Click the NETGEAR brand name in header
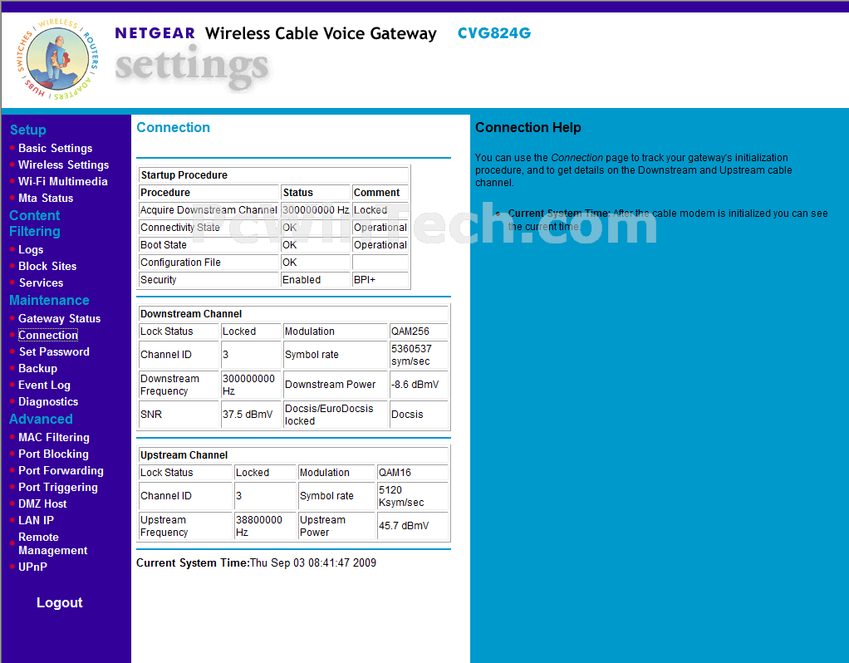This screenshot has width=849, height=663. (155, 33)
